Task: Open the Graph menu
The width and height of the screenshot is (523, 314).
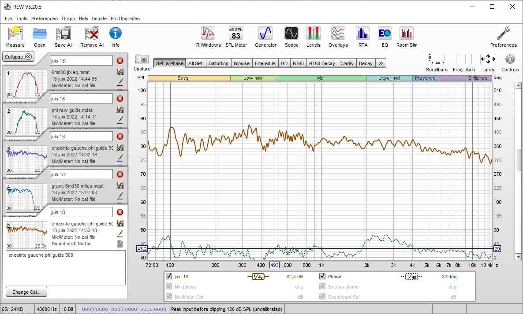Action: tap(68, 18)
